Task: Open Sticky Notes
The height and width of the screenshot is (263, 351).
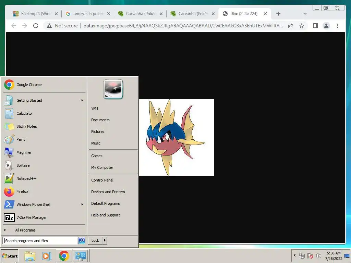Action: click(44, 126)
